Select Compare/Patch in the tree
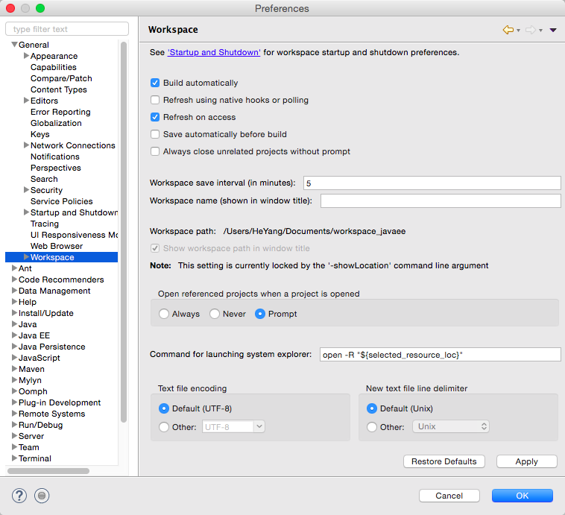Image resolution: width=565 pixels, height=515 pixels. point(61,78)
